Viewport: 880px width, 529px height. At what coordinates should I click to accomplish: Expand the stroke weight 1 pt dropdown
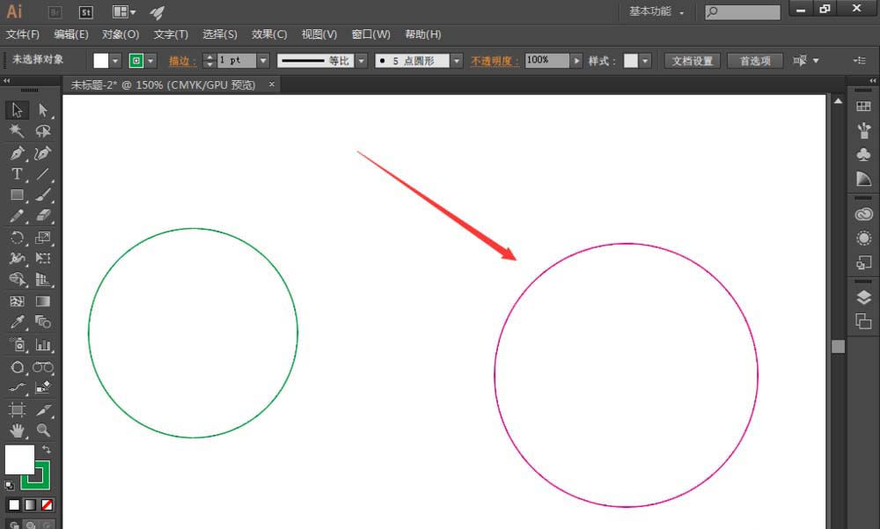coord(263,61)
